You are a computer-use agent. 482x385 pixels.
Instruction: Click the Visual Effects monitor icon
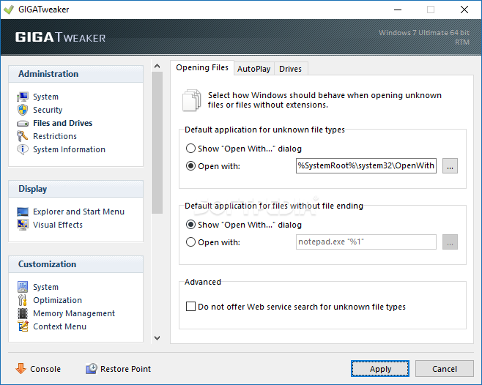point(23,225)
